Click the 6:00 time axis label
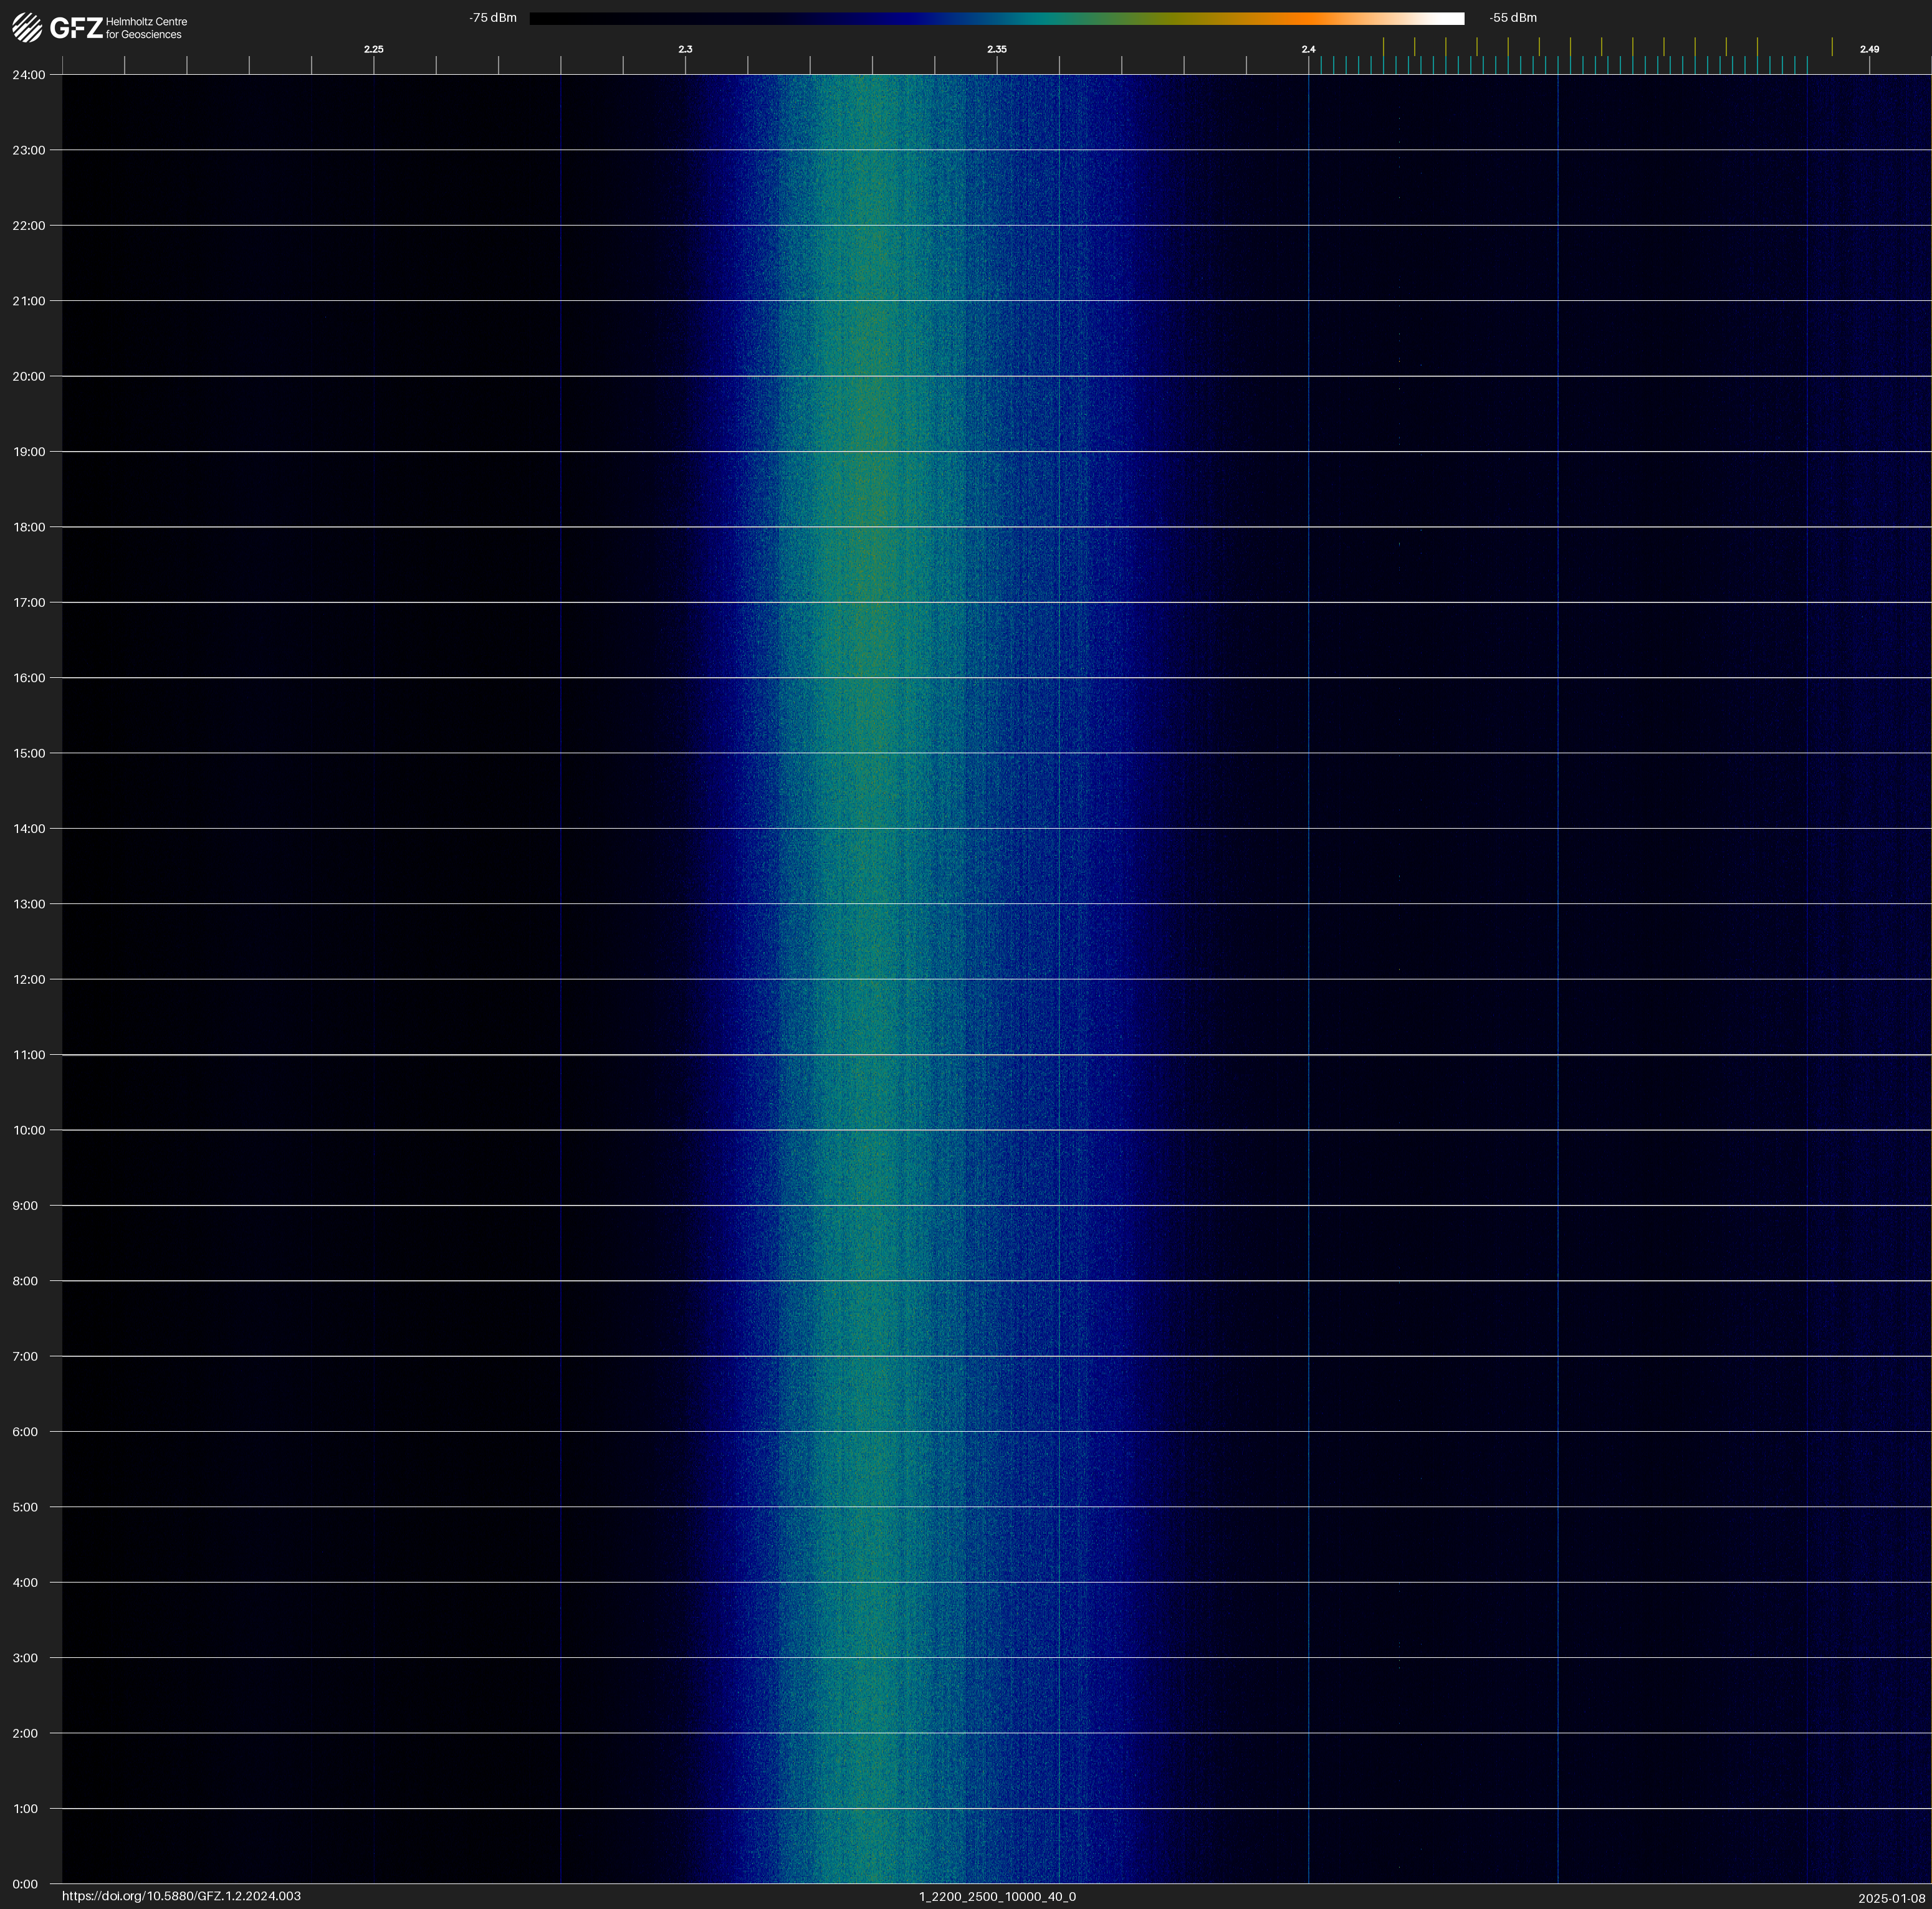This screenshot has width=1932, height=1909. point(25,1431)
